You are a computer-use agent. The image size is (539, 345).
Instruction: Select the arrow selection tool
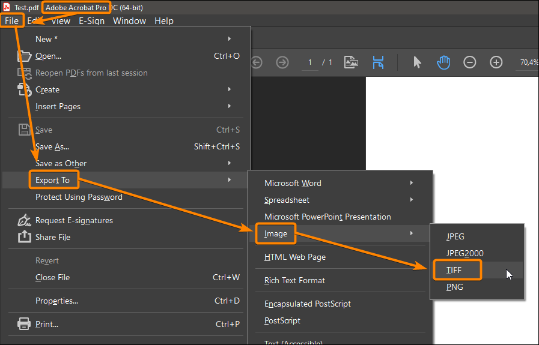pyautogui.click(x=417, y=62)
